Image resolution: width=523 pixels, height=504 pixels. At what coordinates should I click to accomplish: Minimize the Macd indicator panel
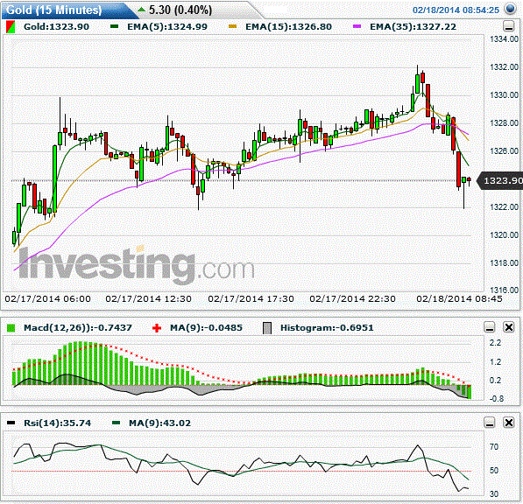[490, 327]
